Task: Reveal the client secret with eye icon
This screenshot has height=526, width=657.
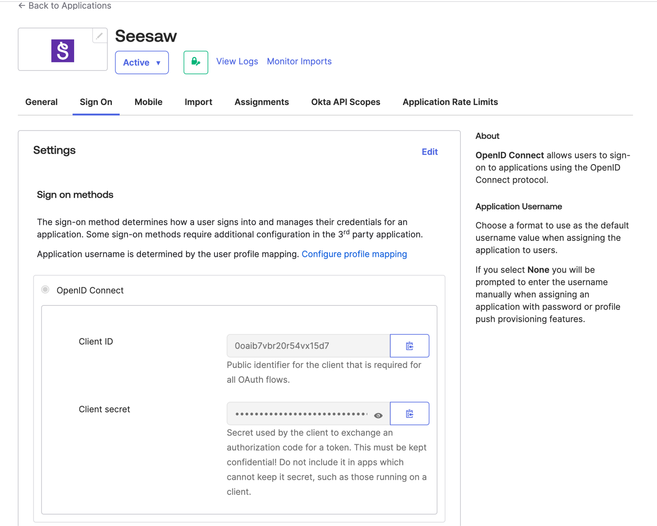Action: click(x=378, y=416)
